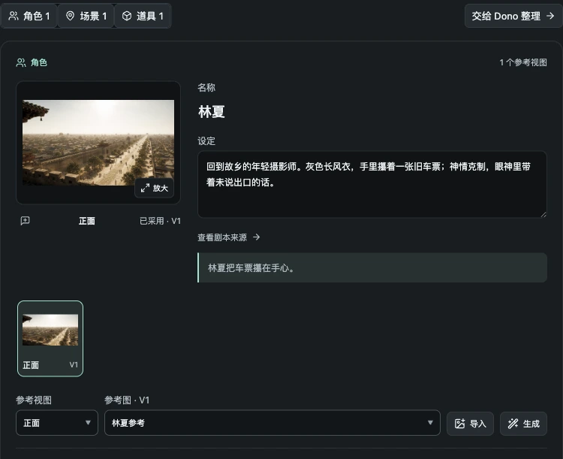Screen dimensions: 563x459
Task: Click the arrow next to 查看剧本来源
Action: tap(257, 237)
